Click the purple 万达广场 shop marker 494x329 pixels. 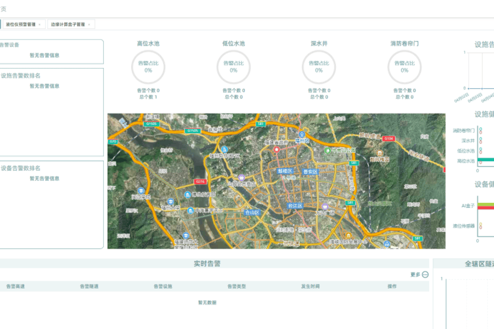(x=325, y=207)
